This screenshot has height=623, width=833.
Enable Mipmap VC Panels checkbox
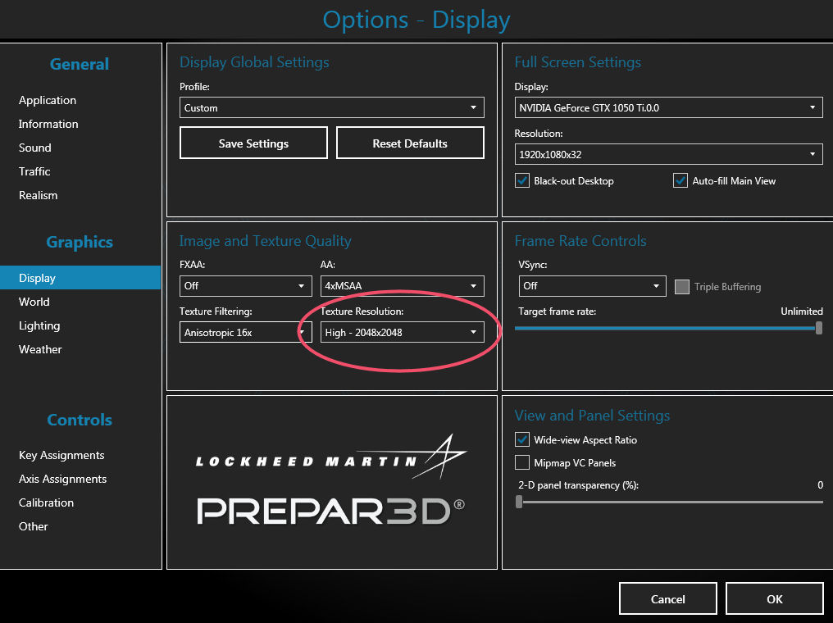click(x=522, y=463)
